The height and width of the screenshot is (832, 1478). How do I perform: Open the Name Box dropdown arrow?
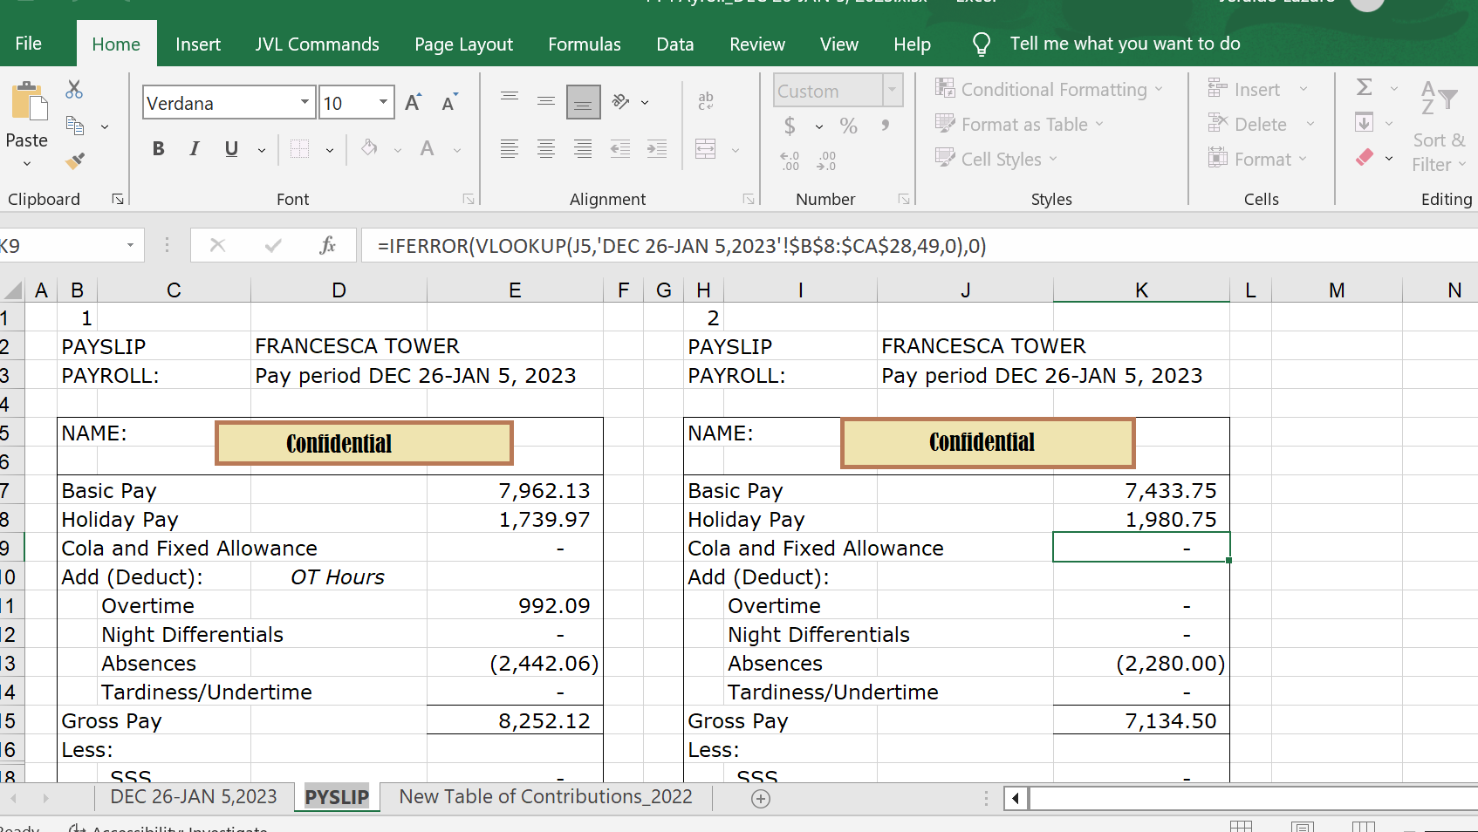[130, 246]
